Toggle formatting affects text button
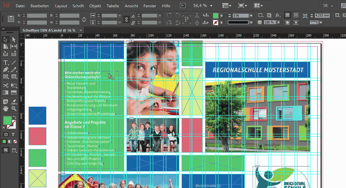 coord(13,135)
